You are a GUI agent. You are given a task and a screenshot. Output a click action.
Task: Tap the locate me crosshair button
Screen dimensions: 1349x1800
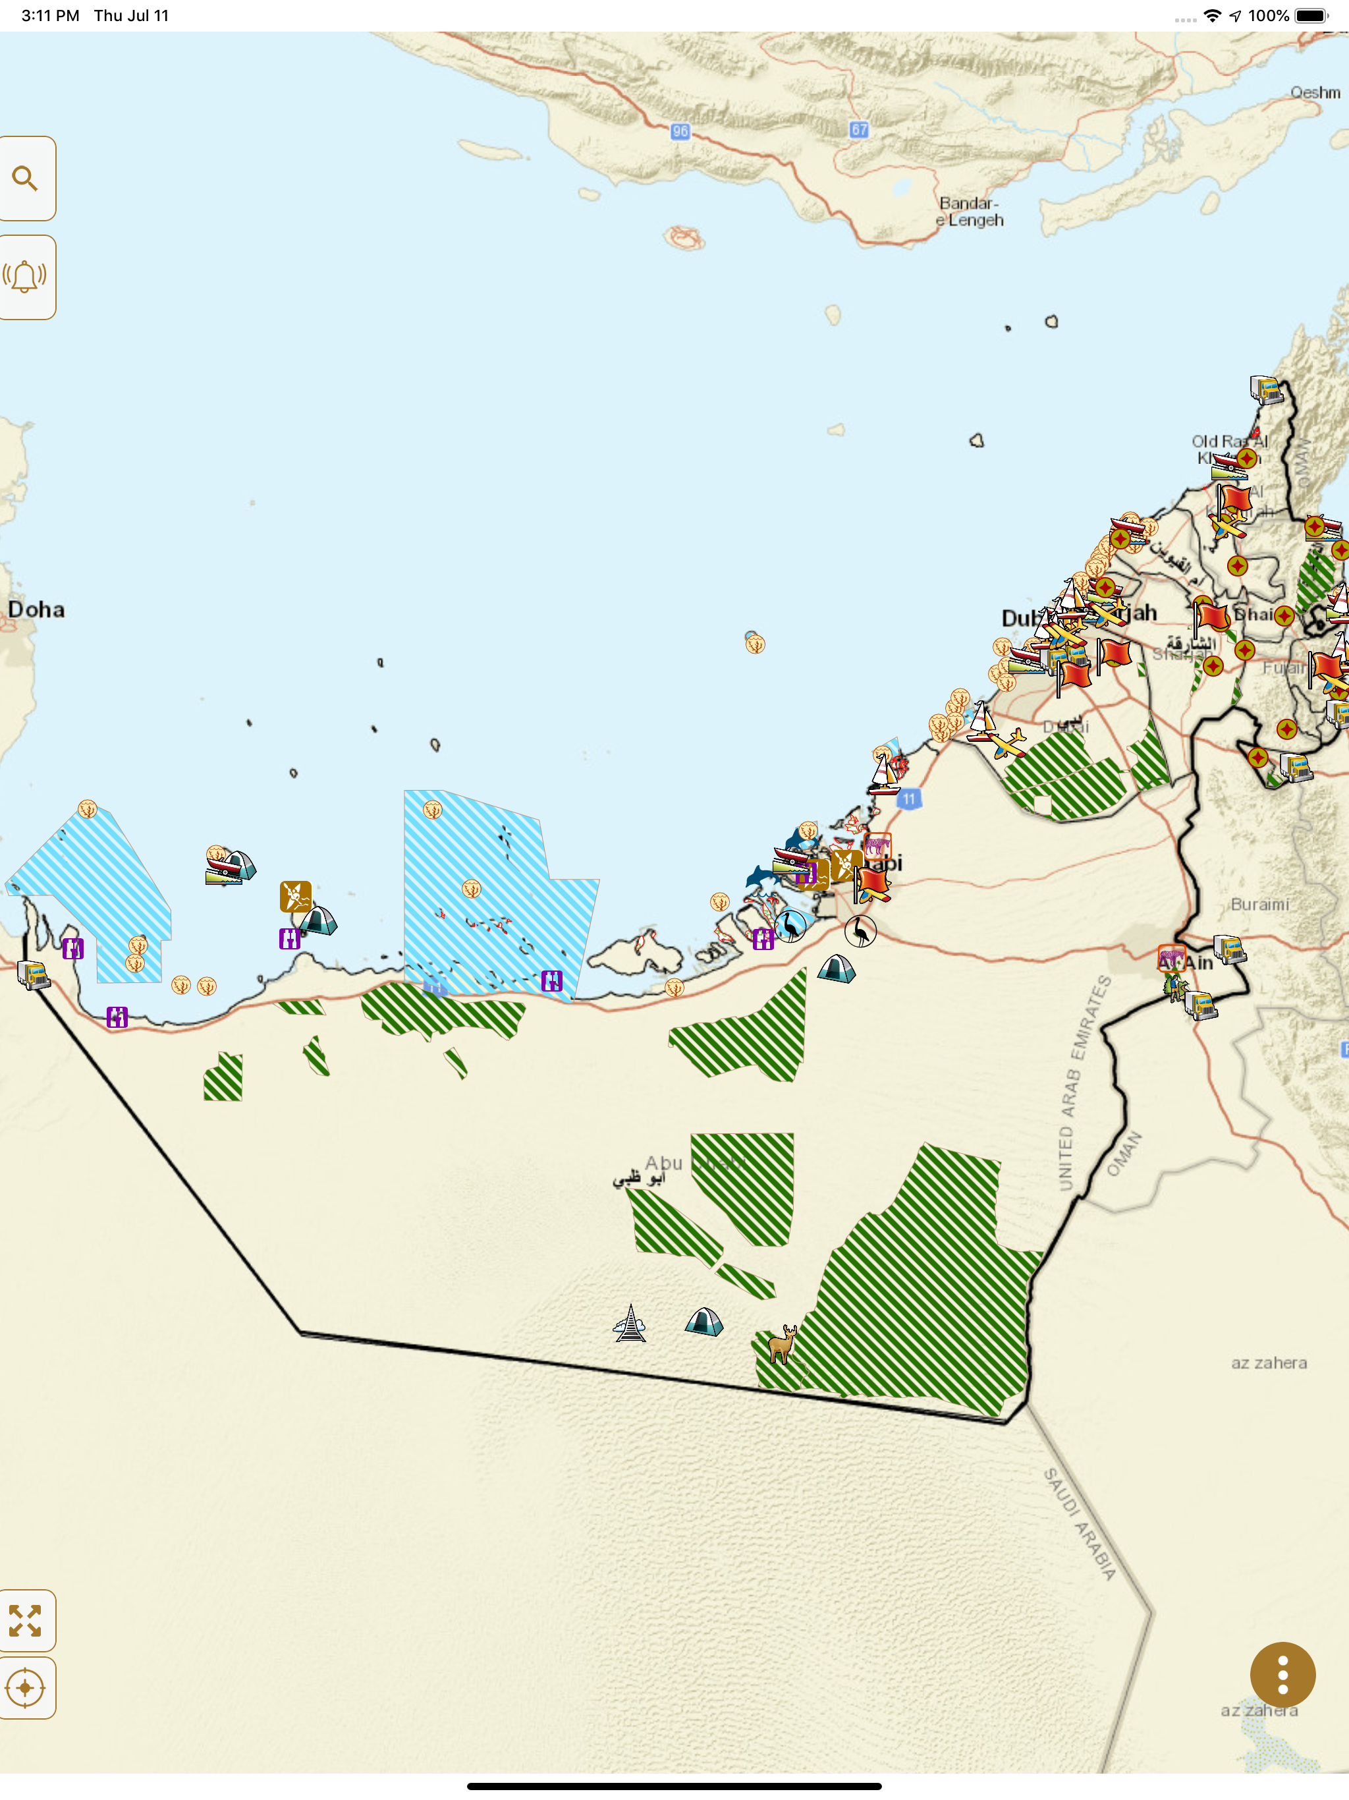click(x=26, y=1688)
